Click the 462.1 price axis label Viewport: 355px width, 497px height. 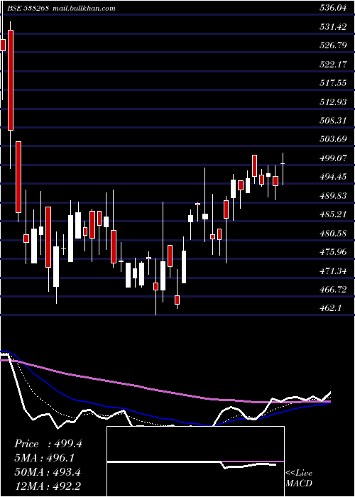(330, 308)
